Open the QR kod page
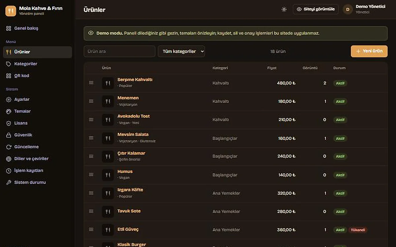Viewport: 396px width, 247px height. tap(37, 76)
